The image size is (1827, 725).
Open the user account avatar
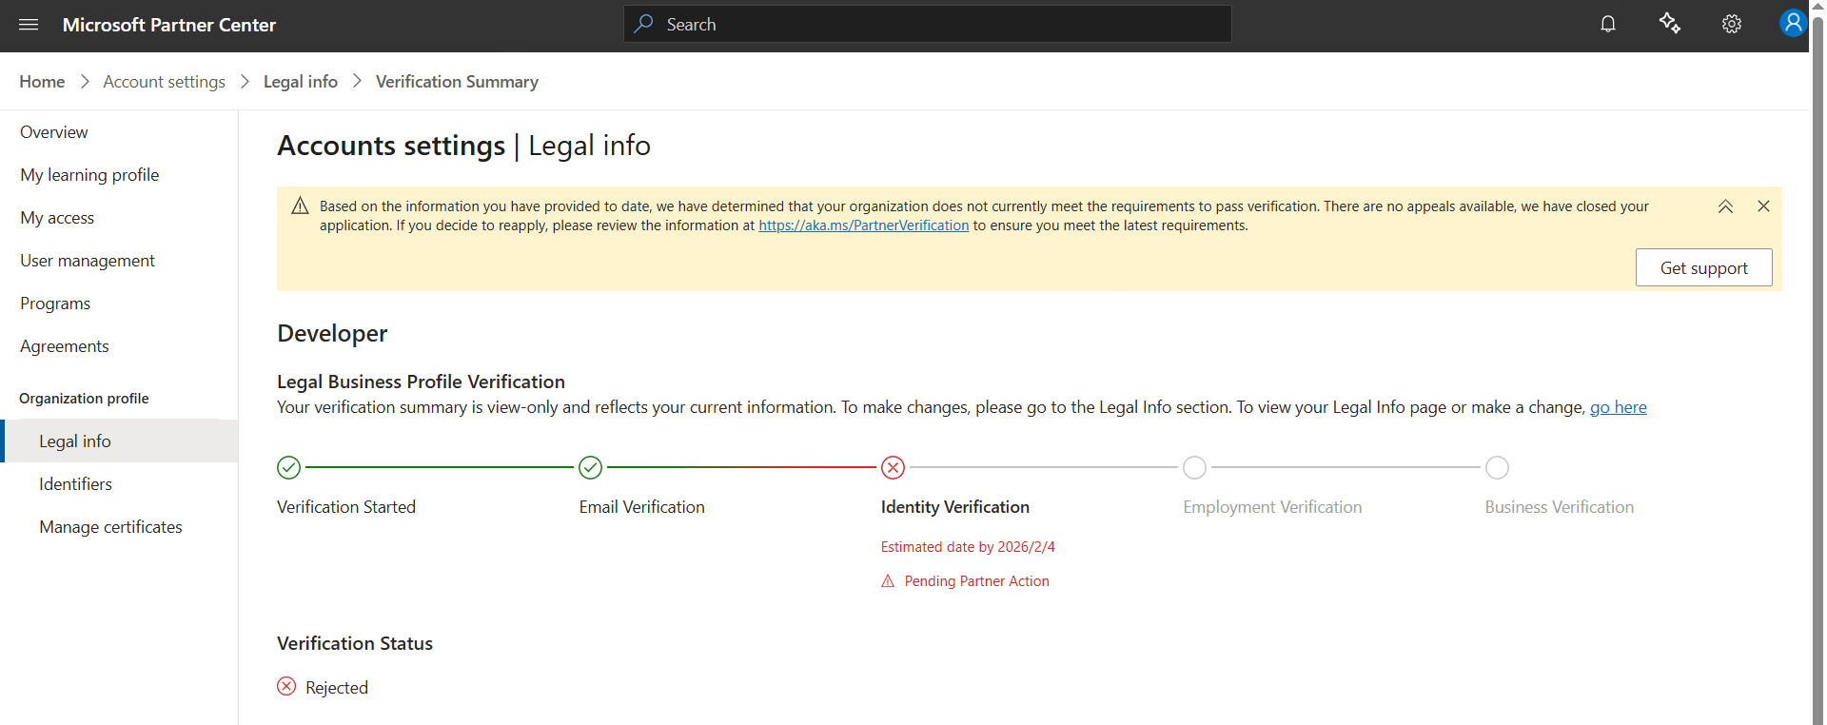click(x=1793, y=23)
